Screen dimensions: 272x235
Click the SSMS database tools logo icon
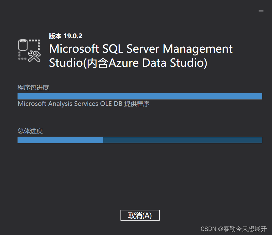(29, 50)
